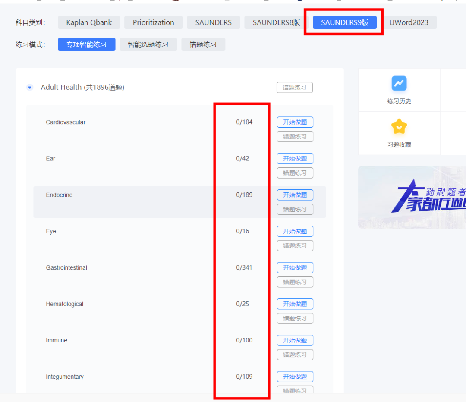Select the Kaplan Qbank category tab
This screenshot has width=466, height=402.
click(89, 22)
